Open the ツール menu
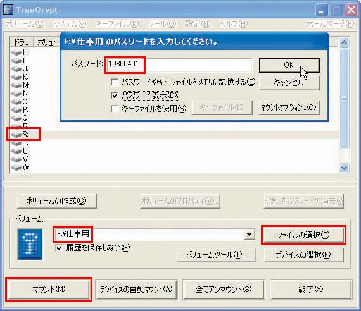 click(161, 24)
